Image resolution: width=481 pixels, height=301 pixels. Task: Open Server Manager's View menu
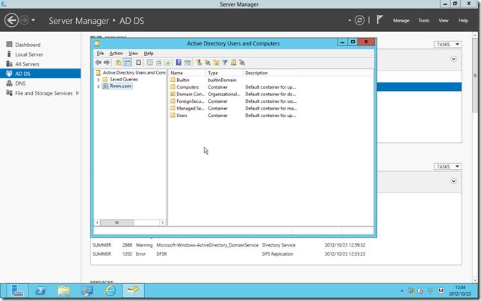443,21
